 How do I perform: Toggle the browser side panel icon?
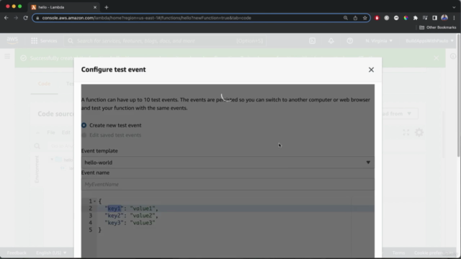click(434, 18)
